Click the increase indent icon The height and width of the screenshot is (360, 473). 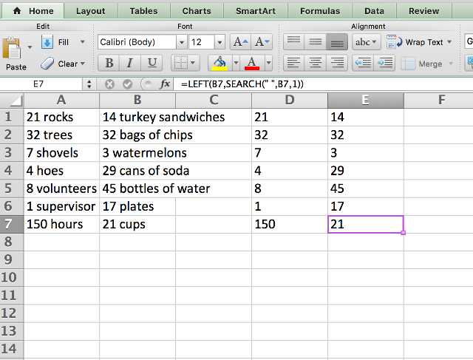[384, 63]
